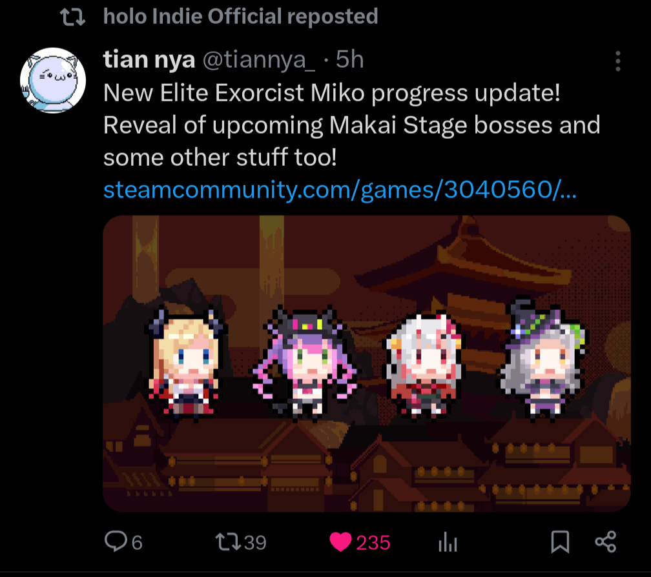Click the repost arrows icon
The width and height of the screenshot is (651, 577).
229,542
